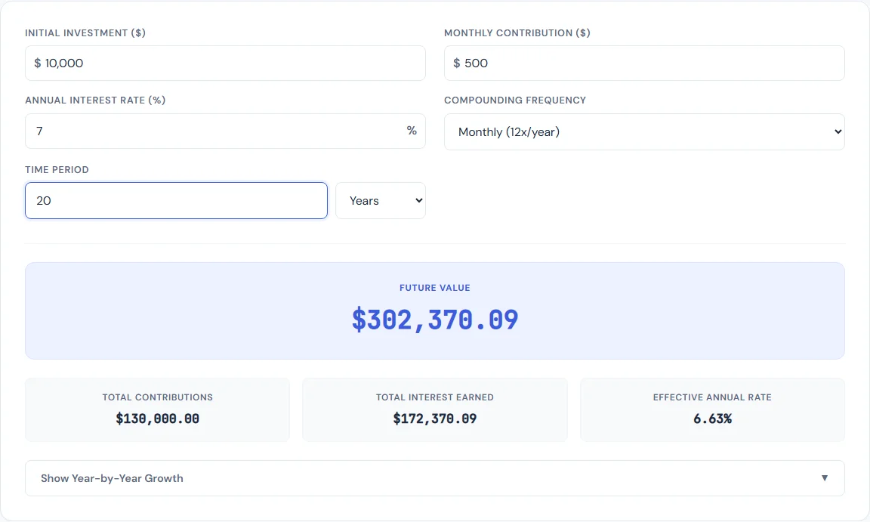Image resolution: width=870 pixels, height=522 pixels.
Task: Click the TIME PERIOD label
Action: (x=57, y=169)
